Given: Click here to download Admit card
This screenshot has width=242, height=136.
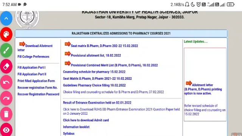Looking at the screenshot, I should pyautogui.click(x=86, y=120).
